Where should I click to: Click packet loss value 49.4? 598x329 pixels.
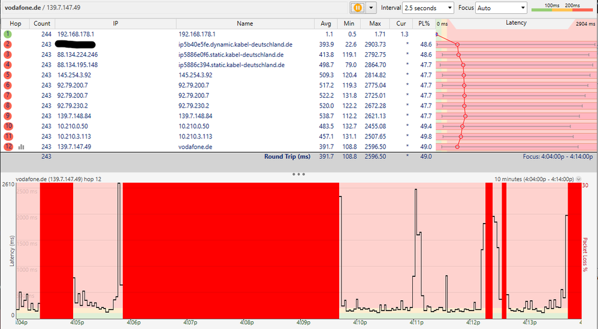[426, 126]
